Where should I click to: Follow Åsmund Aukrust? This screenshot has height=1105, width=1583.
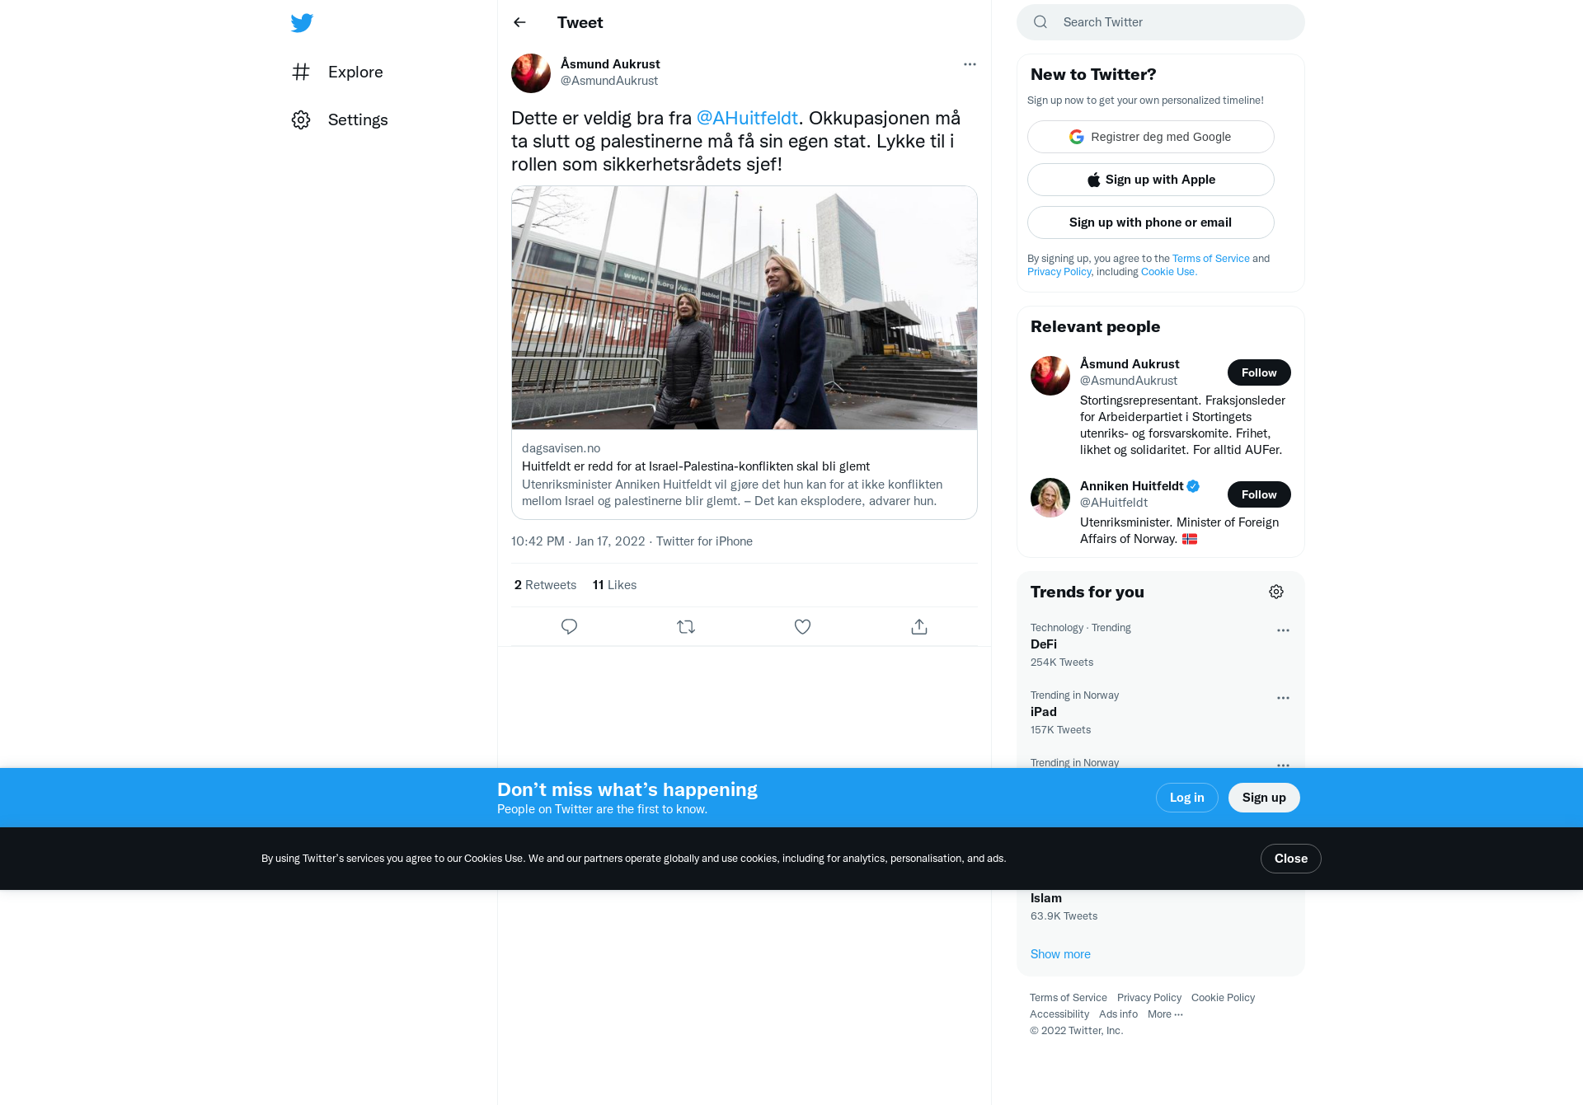(1259, 372)
